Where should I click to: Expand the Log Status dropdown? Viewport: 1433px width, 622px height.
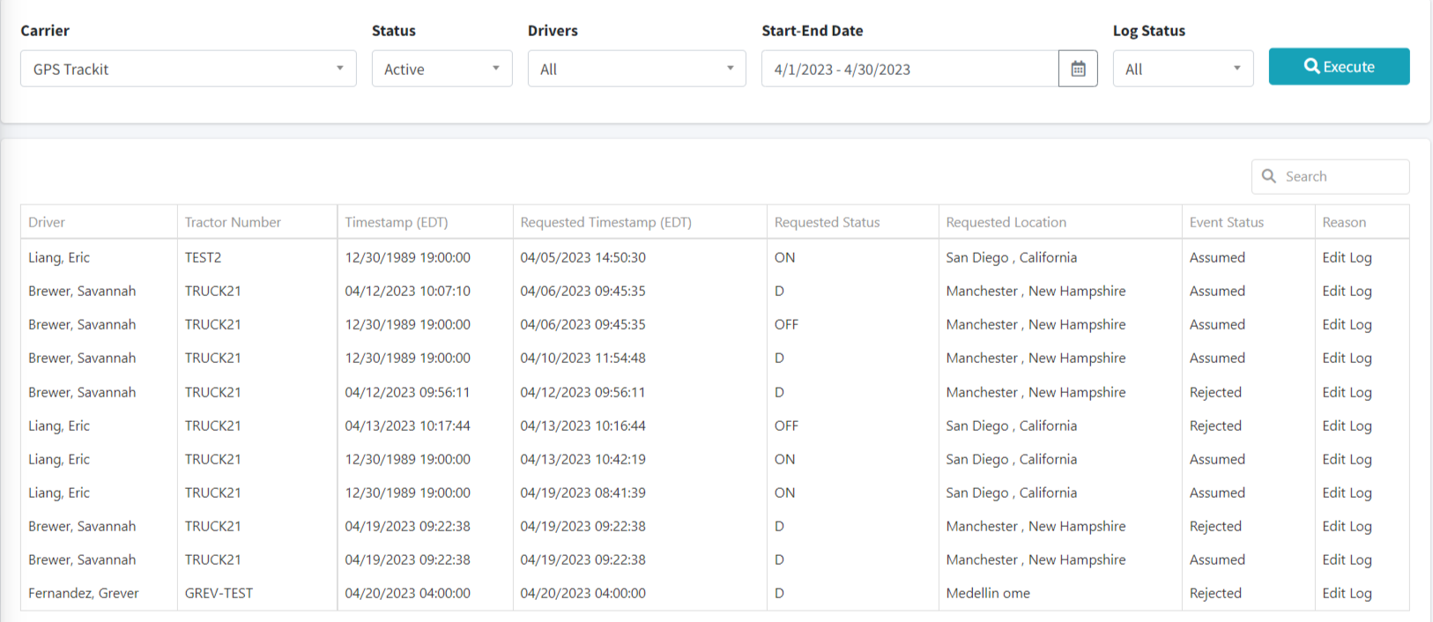1184,69
